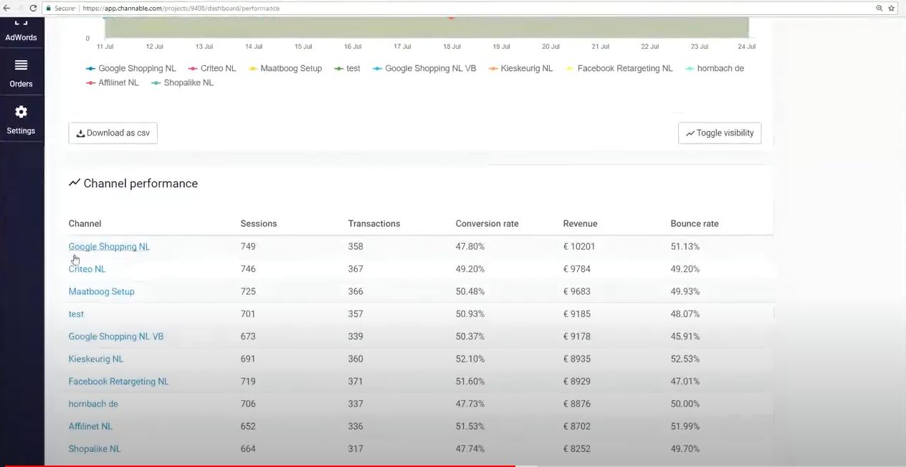Toggle Criteo NL legend series
Viewport: 906px width, 467px height.
(212, 68)
